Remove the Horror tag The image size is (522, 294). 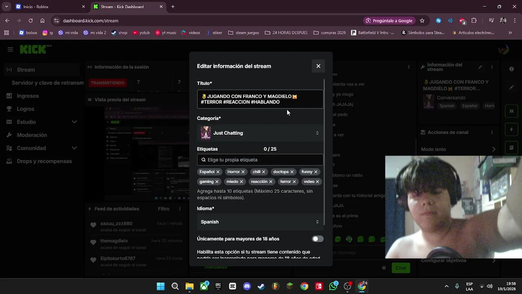[x=243, y=172]
